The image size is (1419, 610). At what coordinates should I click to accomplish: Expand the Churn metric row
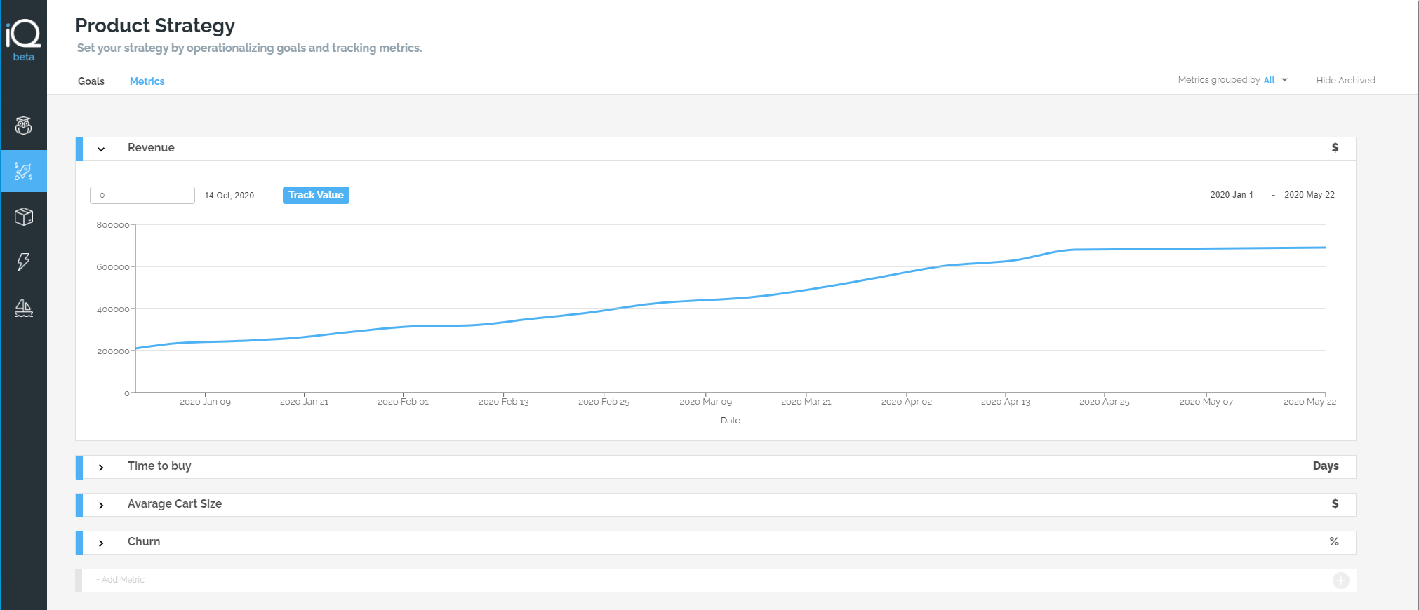[x=101, y=543]
